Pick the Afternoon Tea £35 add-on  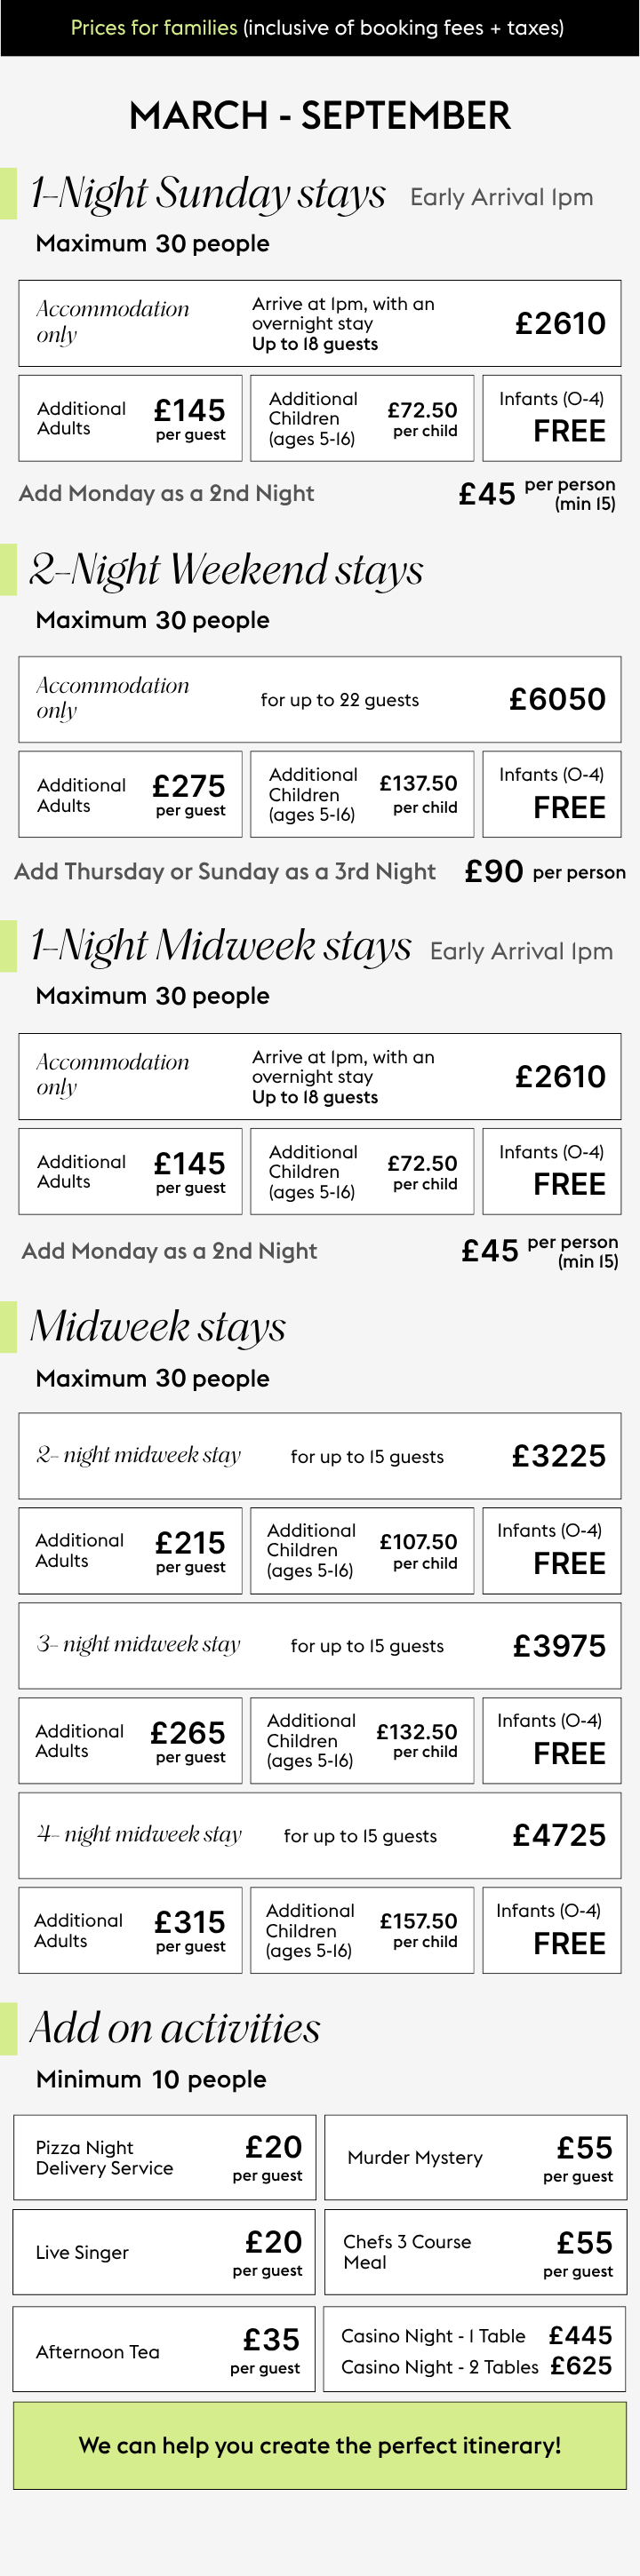[165, 2351]
